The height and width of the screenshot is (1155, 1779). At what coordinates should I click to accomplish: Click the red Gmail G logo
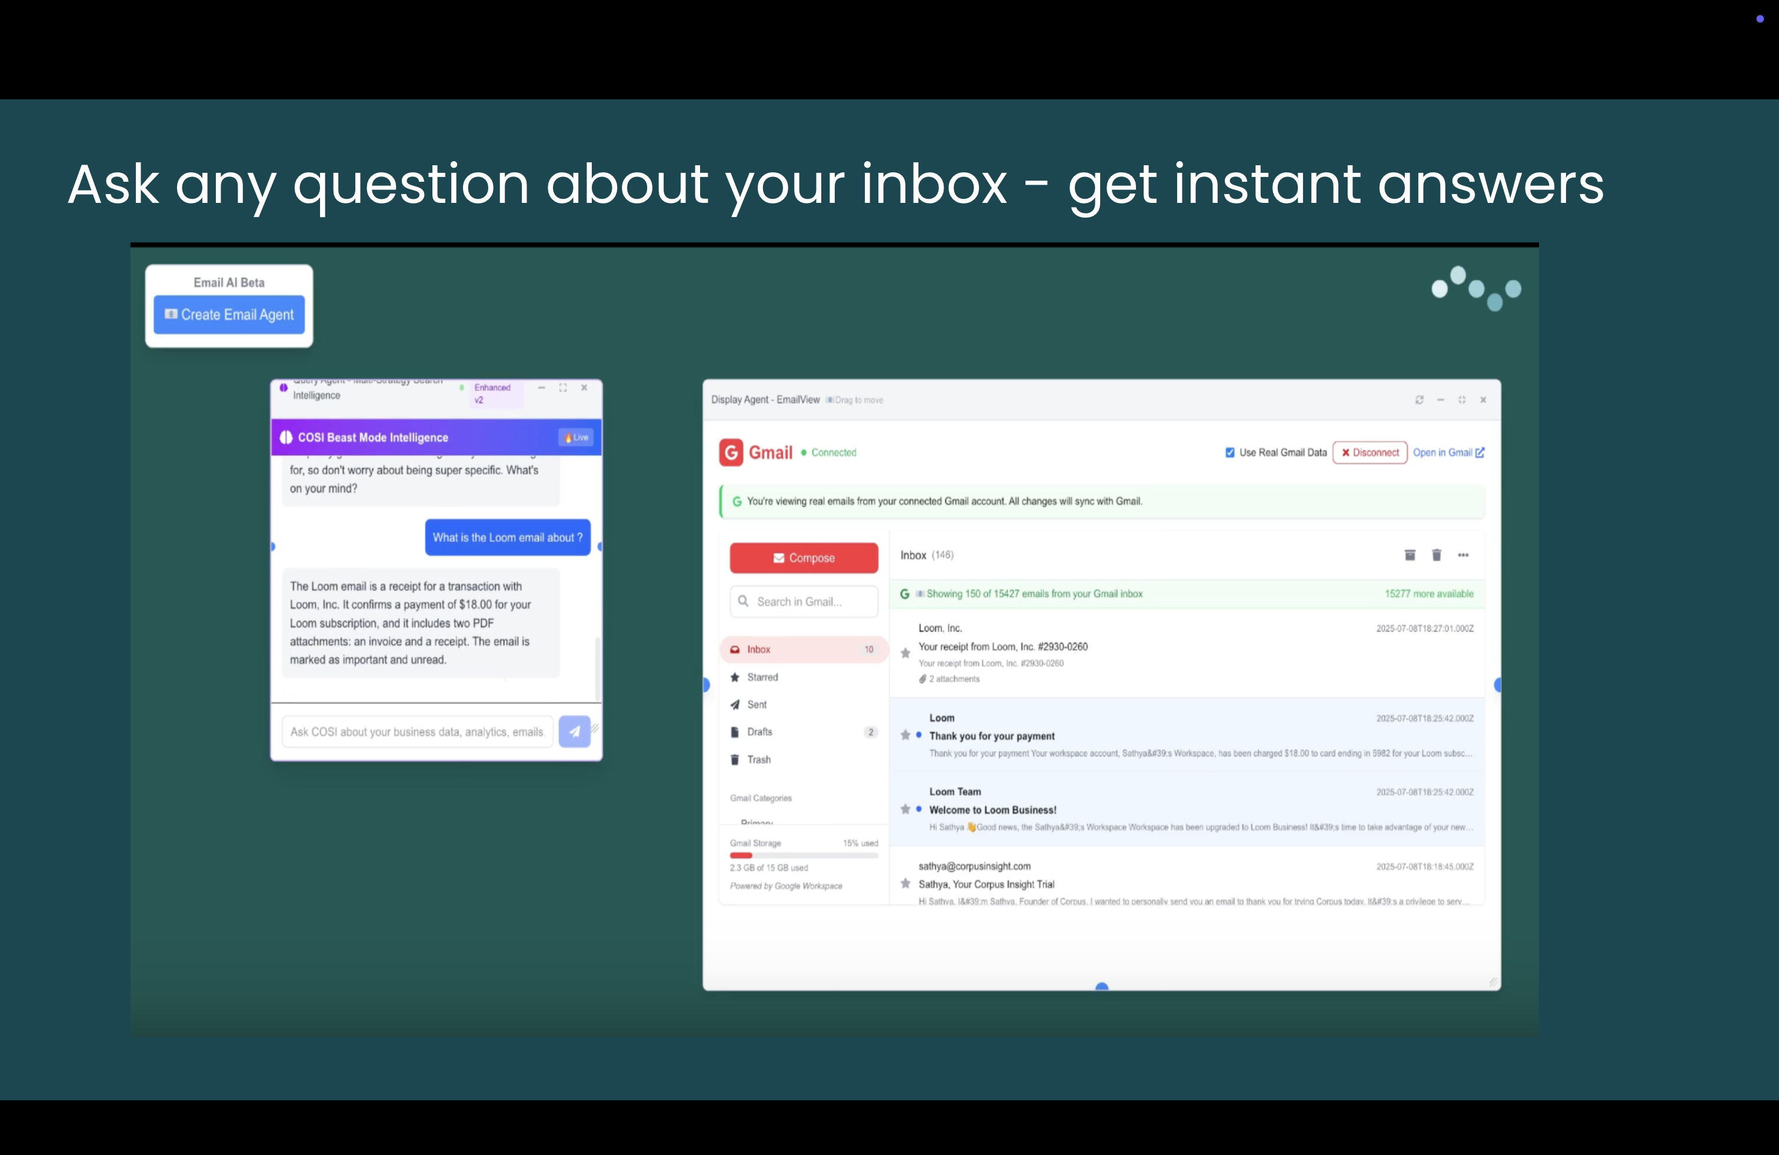731,452
